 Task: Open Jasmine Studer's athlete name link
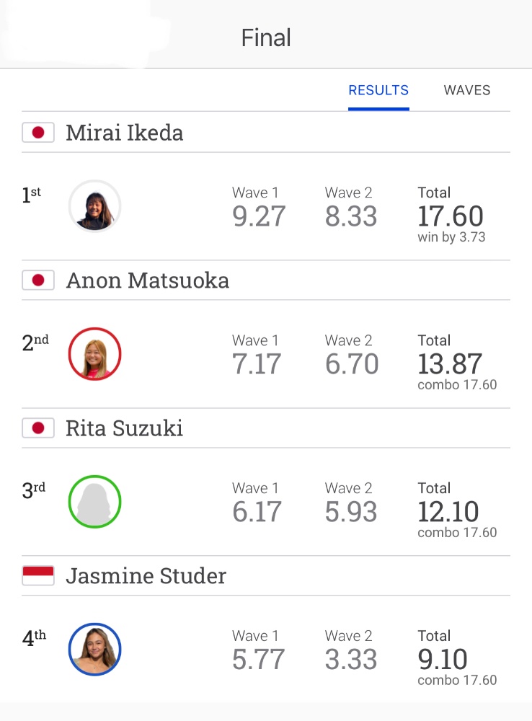coord(146,575)
